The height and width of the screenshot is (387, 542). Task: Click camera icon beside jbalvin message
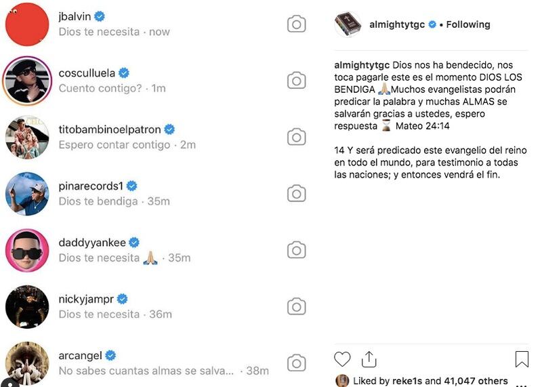coord(296,24)
